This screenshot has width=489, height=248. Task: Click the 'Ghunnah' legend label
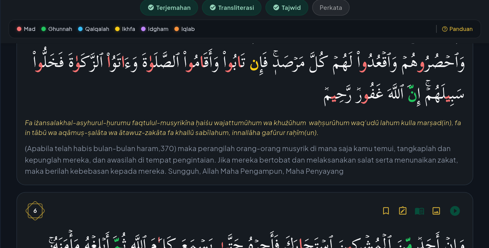(x=60, y=29)
